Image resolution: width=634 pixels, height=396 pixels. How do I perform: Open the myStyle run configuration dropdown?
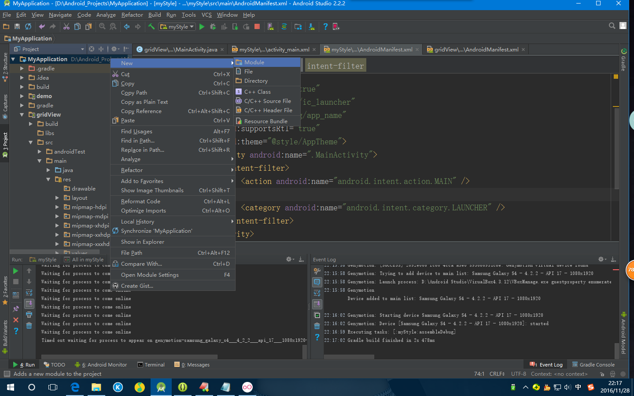(177, 27)
